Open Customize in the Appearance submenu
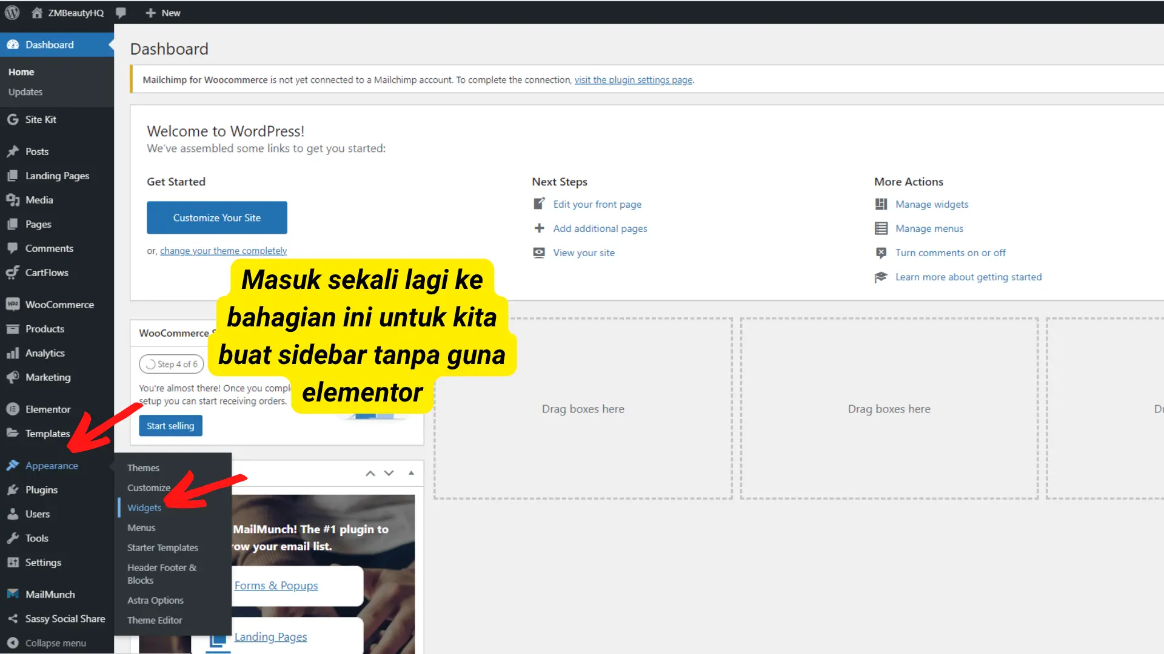The width and height of the screenshot is (1164, 654). pyautogui.click(x=149, y=487)
